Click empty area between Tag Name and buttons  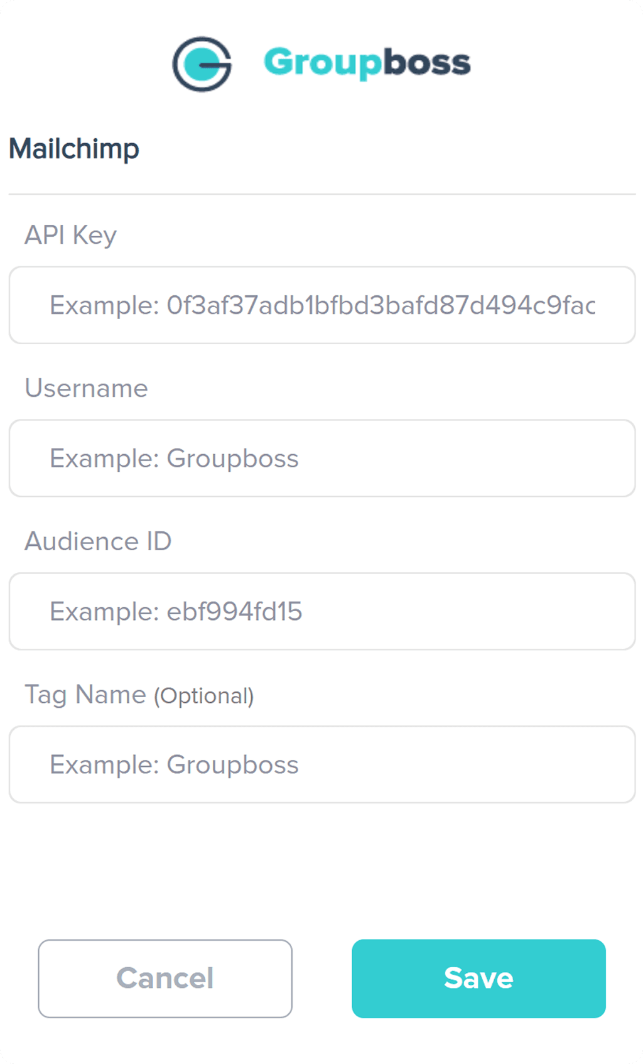pyautogui.click(x=322, y=871)
